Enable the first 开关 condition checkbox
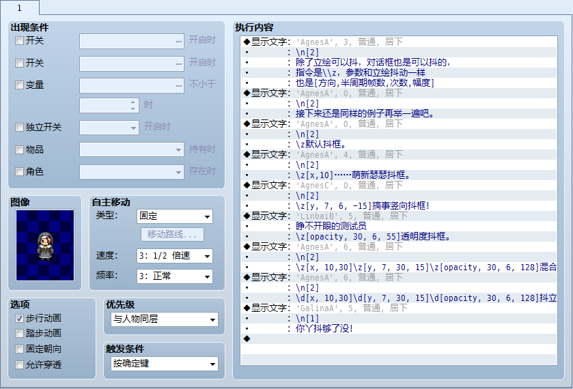Screen dimensions: 573x389 19,40
